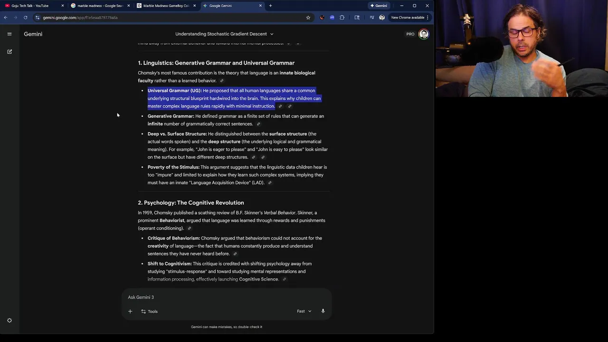Bookmark this page with the star icon
This screenshot has height=342, width=608.
308,18
